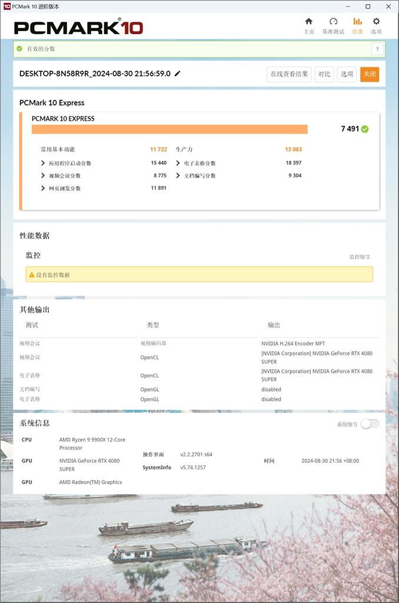Click the Compare (对比) button
399x603 pixels.
[x=324, y=74]
